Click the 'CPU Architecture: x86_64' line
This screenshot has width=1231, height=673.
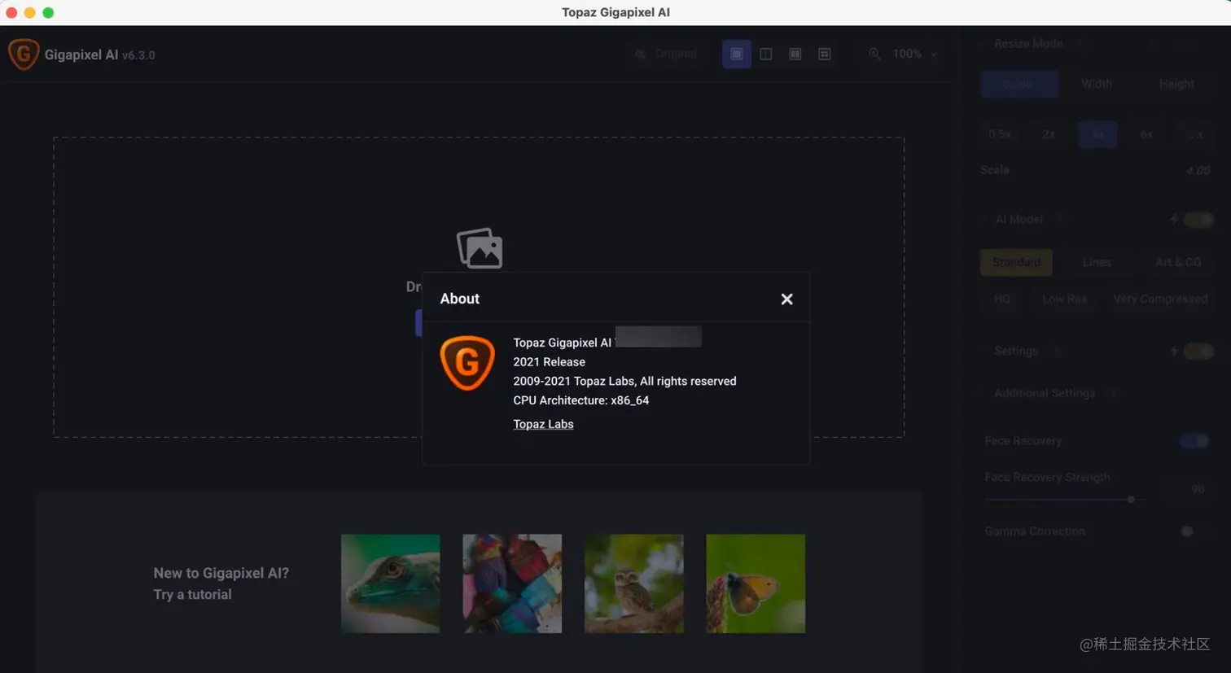click(x=581, y=400)
